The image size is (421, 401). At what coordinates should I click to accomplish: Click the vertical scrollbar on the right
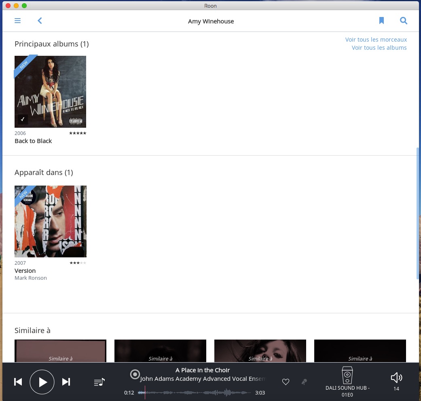tap(417, 213)
